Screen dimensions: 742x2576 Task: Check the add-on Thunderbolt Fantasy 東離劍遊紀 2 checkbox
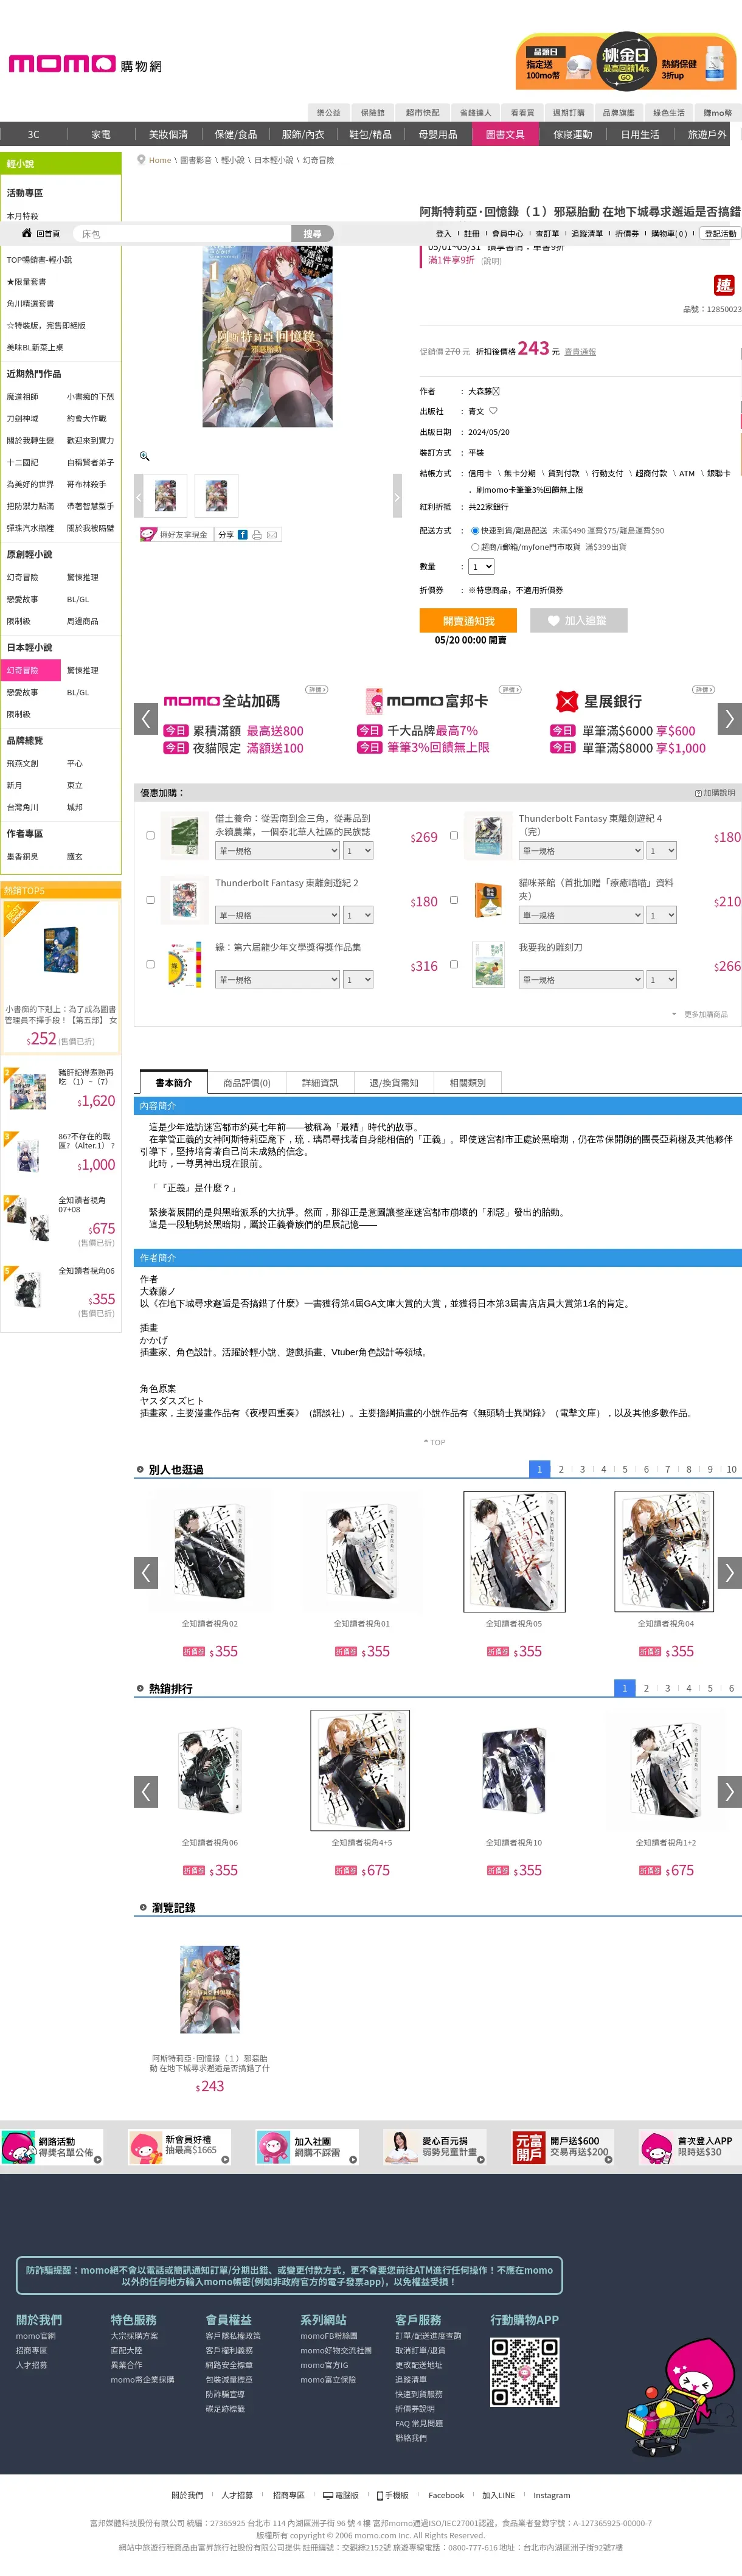[150, 900]
